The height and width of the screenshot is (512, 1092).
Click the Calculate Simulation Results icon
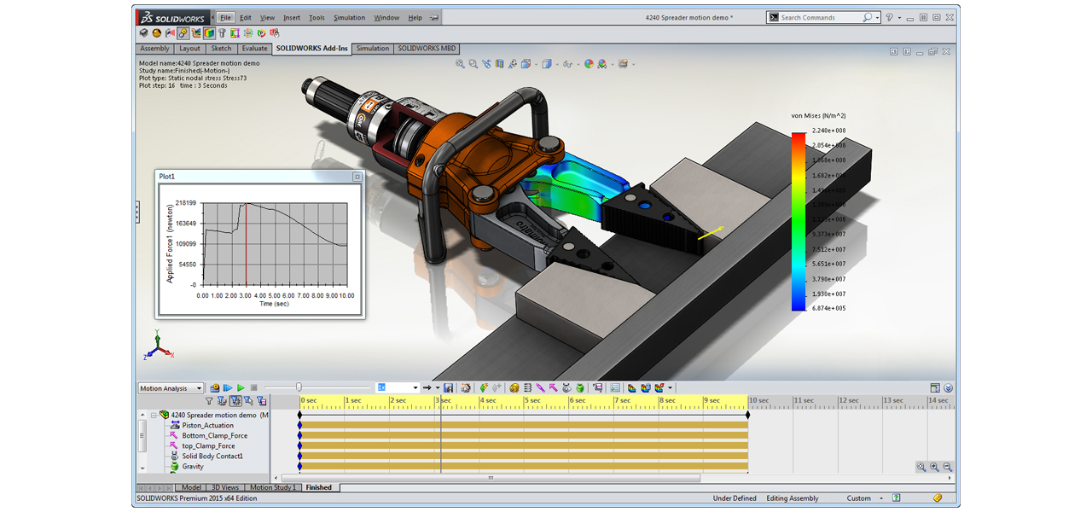645,388
